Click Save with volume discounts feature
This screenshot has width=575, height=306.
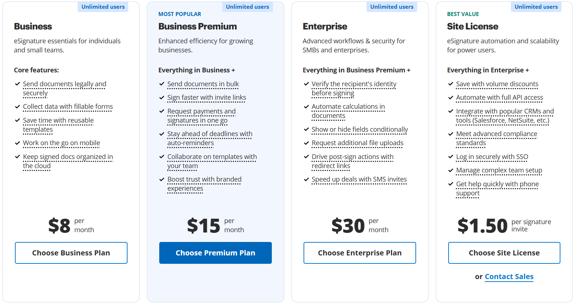[497, 84]
